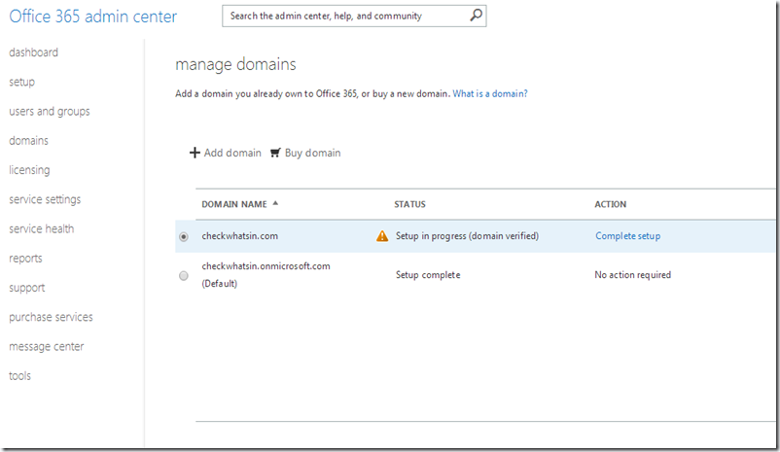The width and height of the screenshot is (780, 452).
Task: Open the licensing page
Action: (29, 170)
